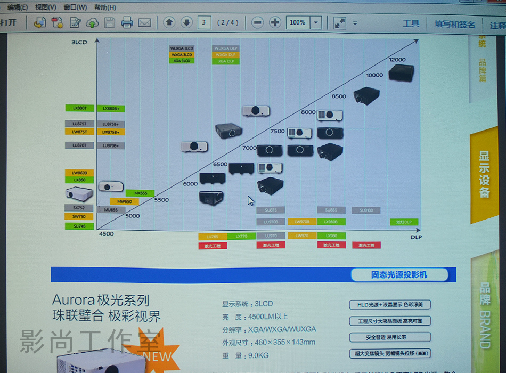
Task: Click the SW750 orange label
Action: (x=79, y=216)
